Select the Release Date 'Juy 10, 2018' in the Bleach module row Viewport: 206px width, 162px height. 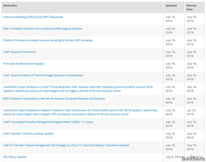tap(192, 112)
